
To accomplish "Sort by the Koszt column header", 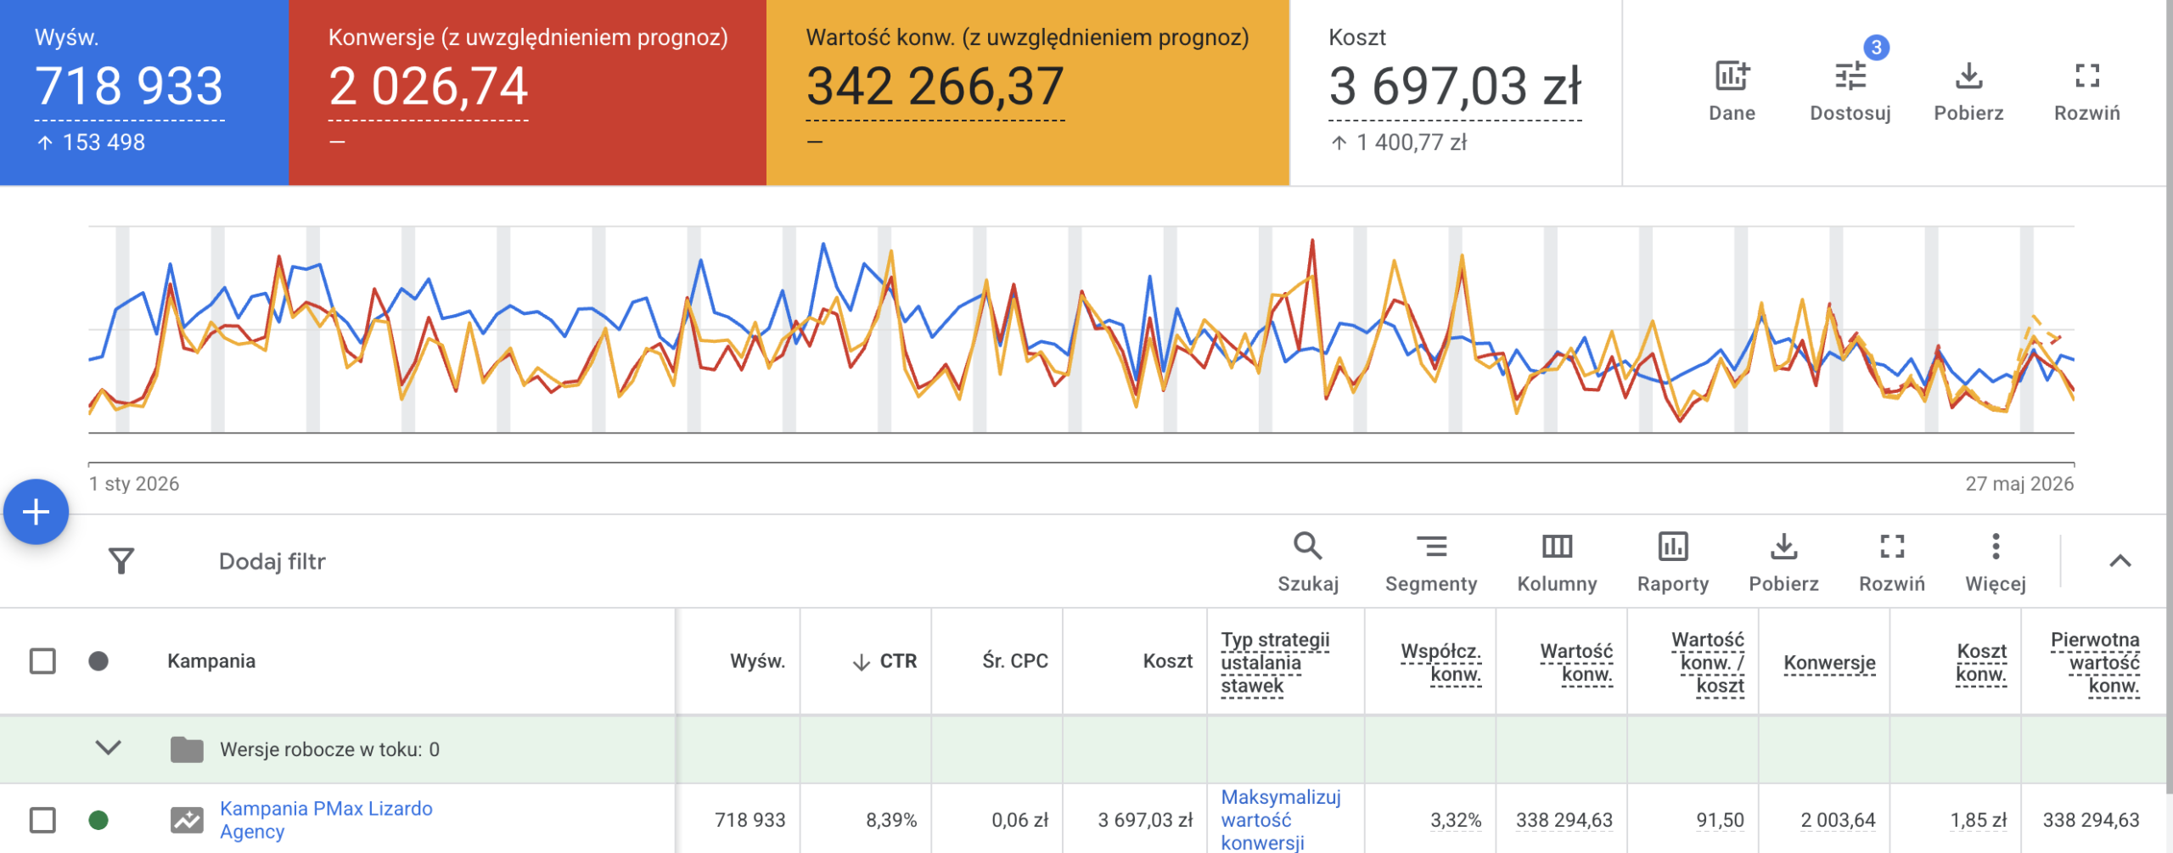I will (x=1167, y=661).
